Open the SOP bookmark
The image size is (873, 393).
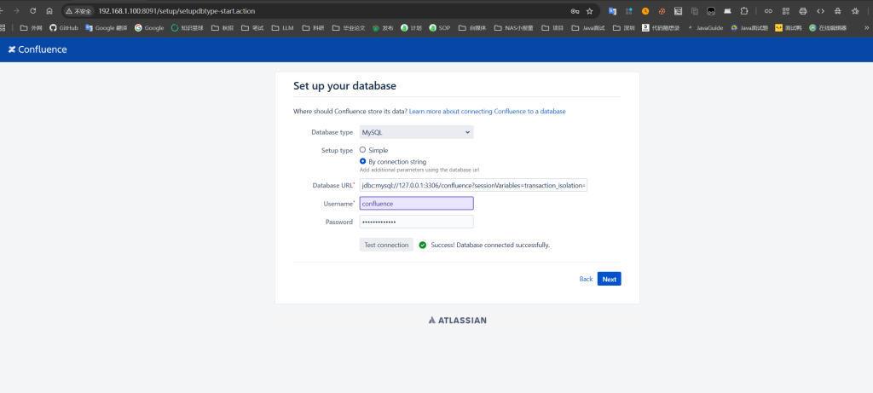(x=439, y=27)
